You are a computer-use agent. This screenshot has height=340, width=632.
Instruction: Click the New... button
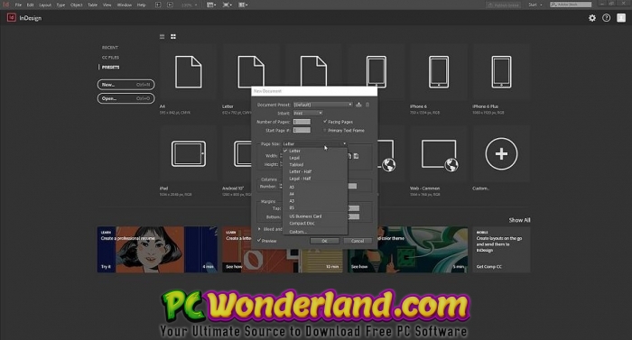125,85
